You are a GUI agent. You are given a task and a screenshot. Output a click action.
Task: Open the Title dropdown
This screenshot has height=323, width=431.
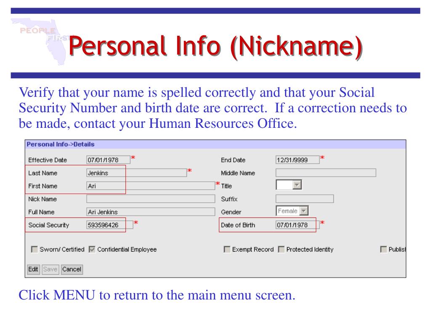click(289, 185)
